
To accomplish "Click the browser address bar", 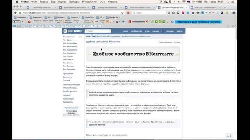I will click(x=71, y=13).
